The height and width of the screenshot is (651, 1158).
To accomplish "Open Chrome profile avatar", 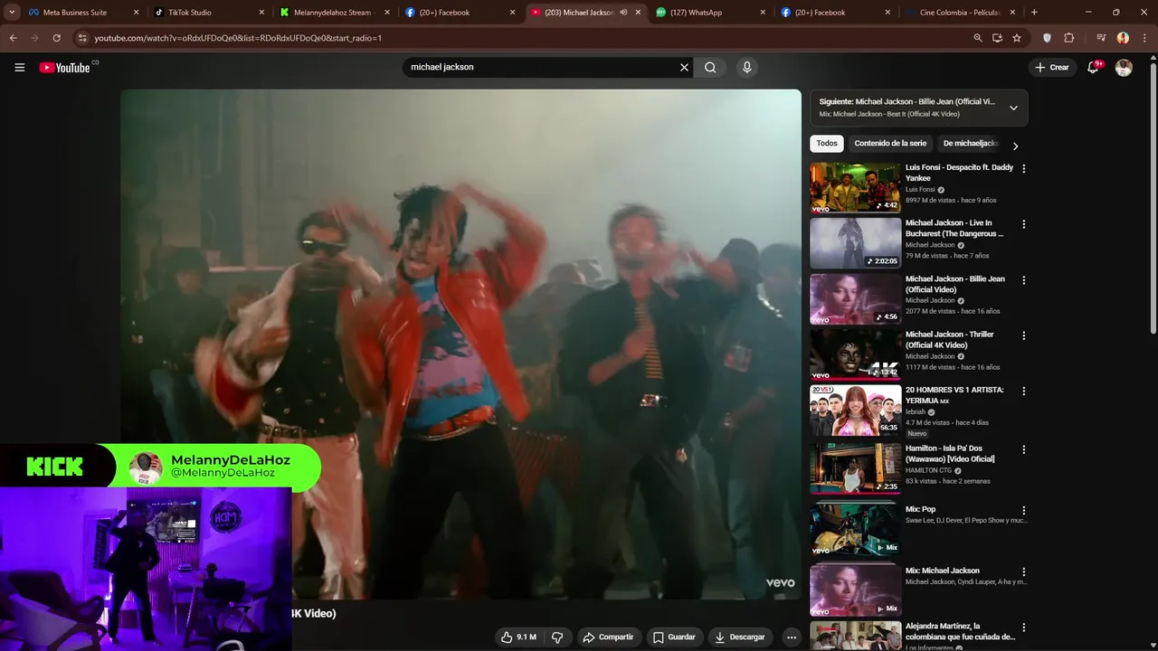I will coord(1123,38).
